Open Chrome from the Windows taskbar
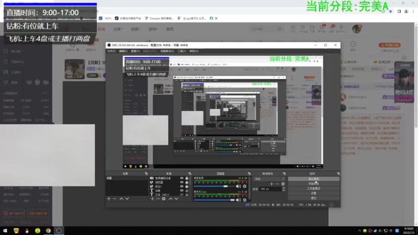 click(48, 231)
